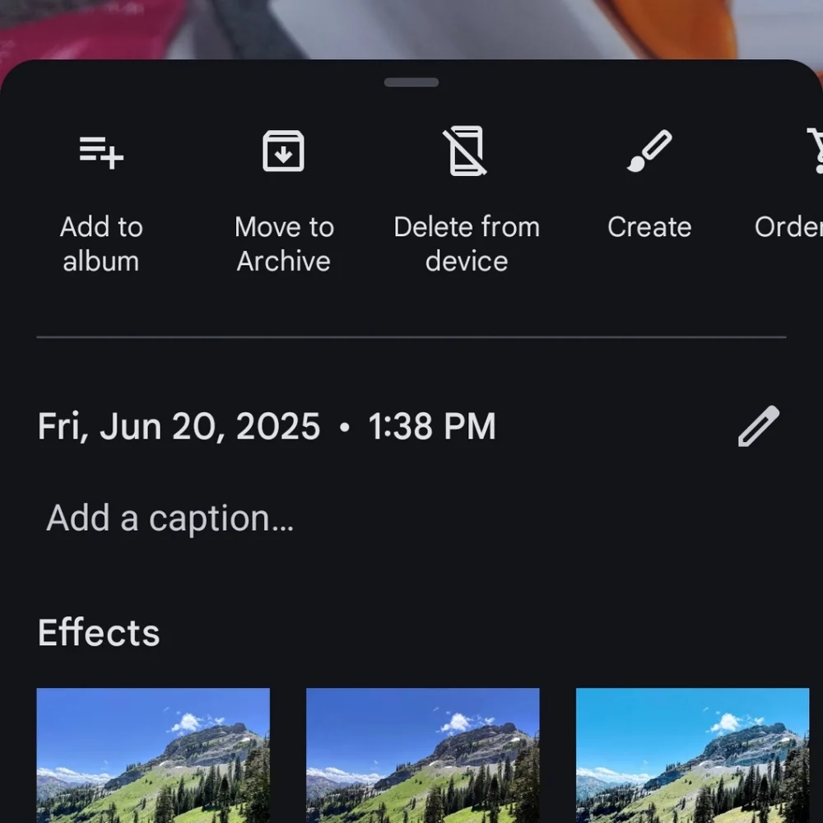Tap the Delete from device icon
Screen dimensions: 823x823
point(465,151)
